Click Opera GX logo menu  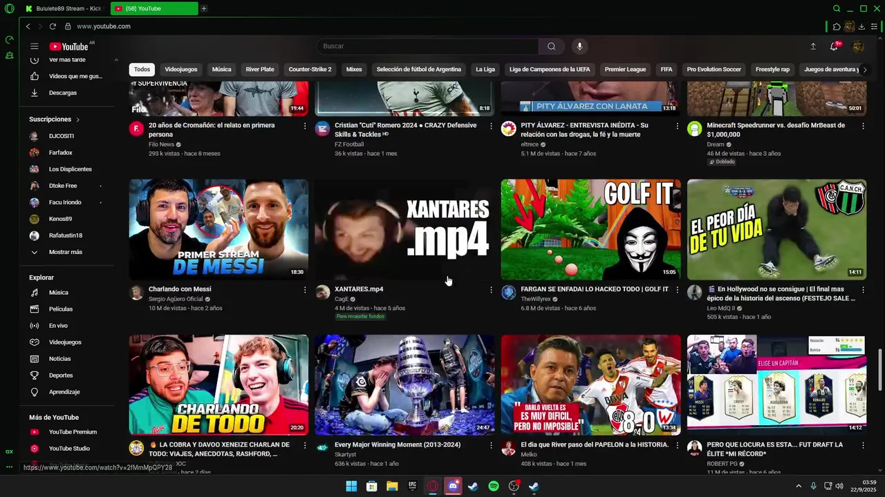pyautogui.click(x=9, y=8)
